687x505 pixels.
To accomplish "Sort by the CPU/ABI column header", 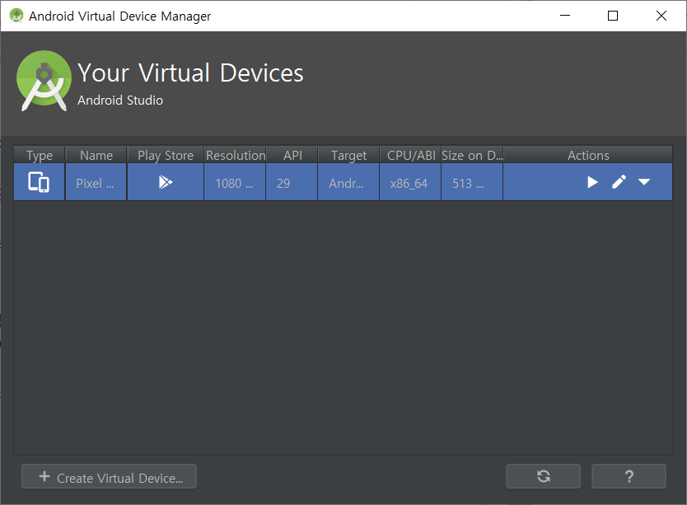I will tap(410, 155).
